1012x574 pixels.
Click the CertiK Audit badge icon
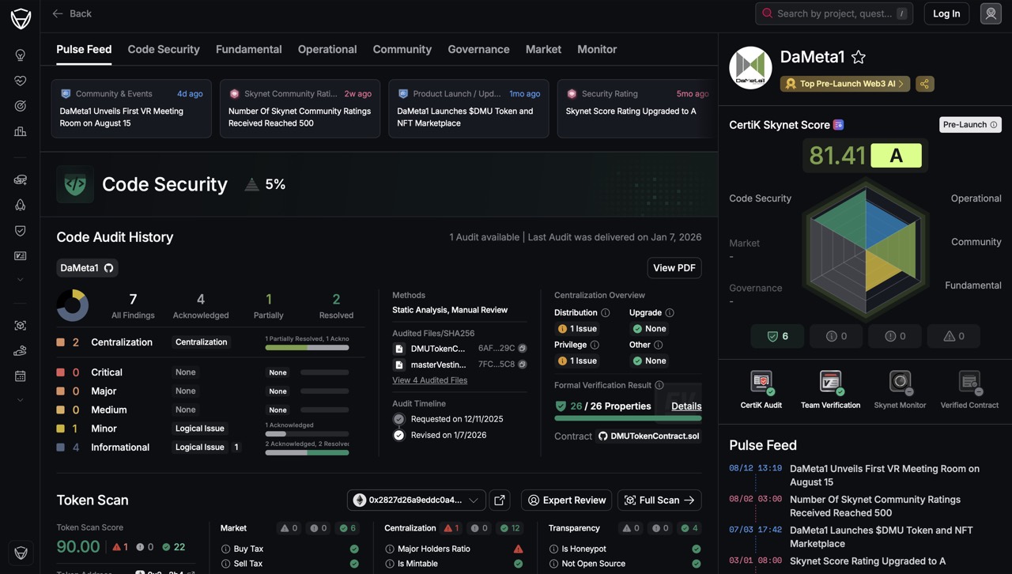[761, 382]
